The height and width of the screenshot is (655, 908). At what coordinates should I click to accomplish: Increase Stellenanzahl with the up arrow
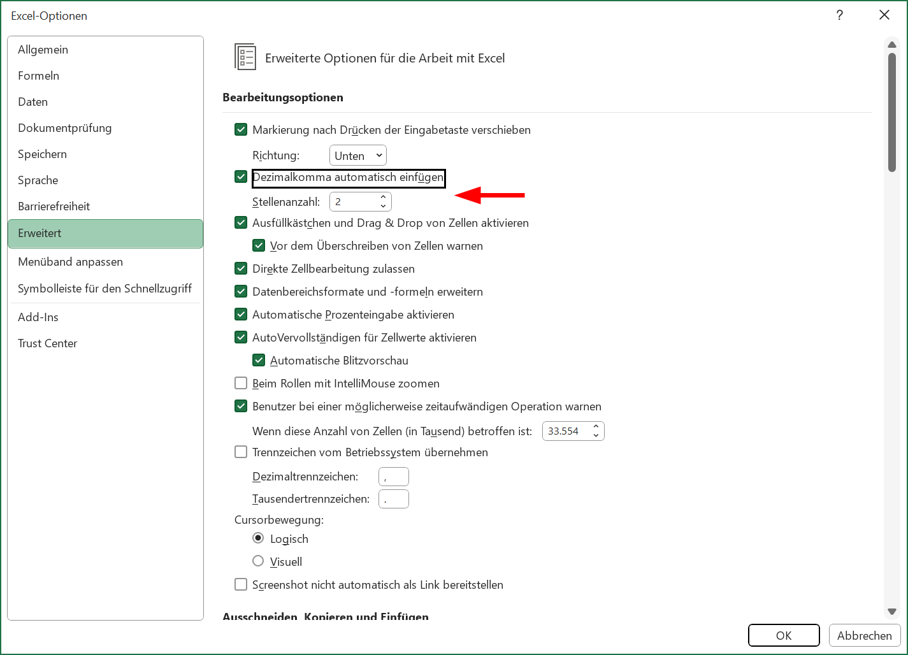[383, 198]
